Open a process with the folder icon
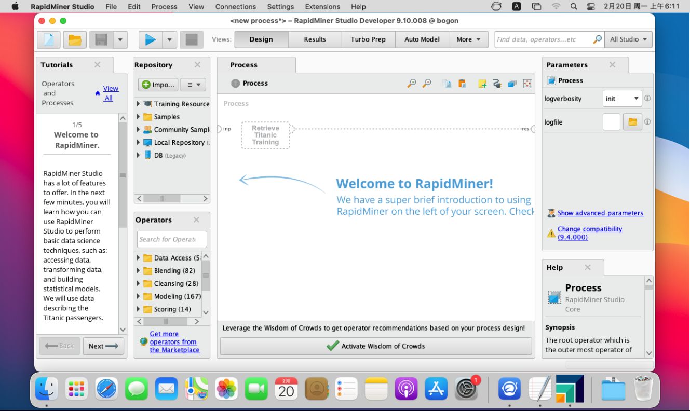 (x=75, y=39)
